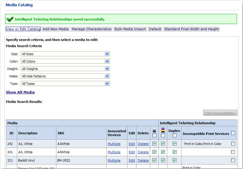This screenshot has width=243, height=169.
Task: Open Multiple associated devices for A4, White
Action: click(114, 152)
